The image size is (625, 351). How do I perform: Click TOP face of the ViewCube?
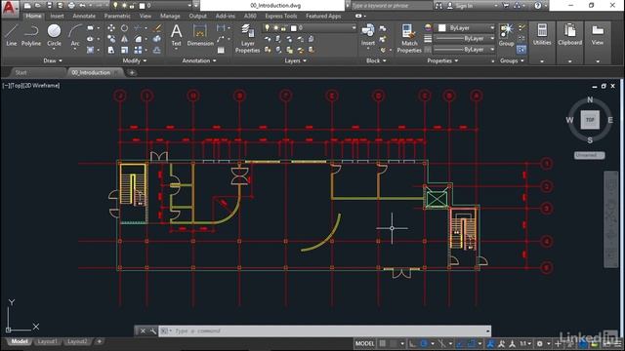(x=590, y=120)
